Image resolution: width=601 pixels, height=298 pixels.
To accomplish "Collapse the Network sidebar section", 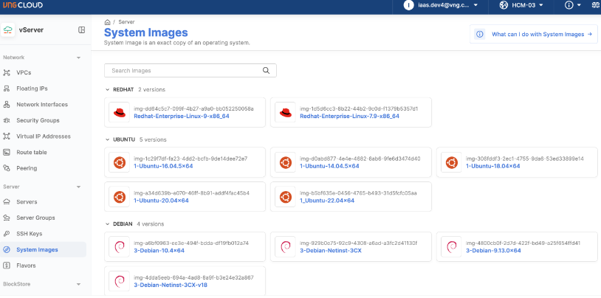I will point(79,57).
